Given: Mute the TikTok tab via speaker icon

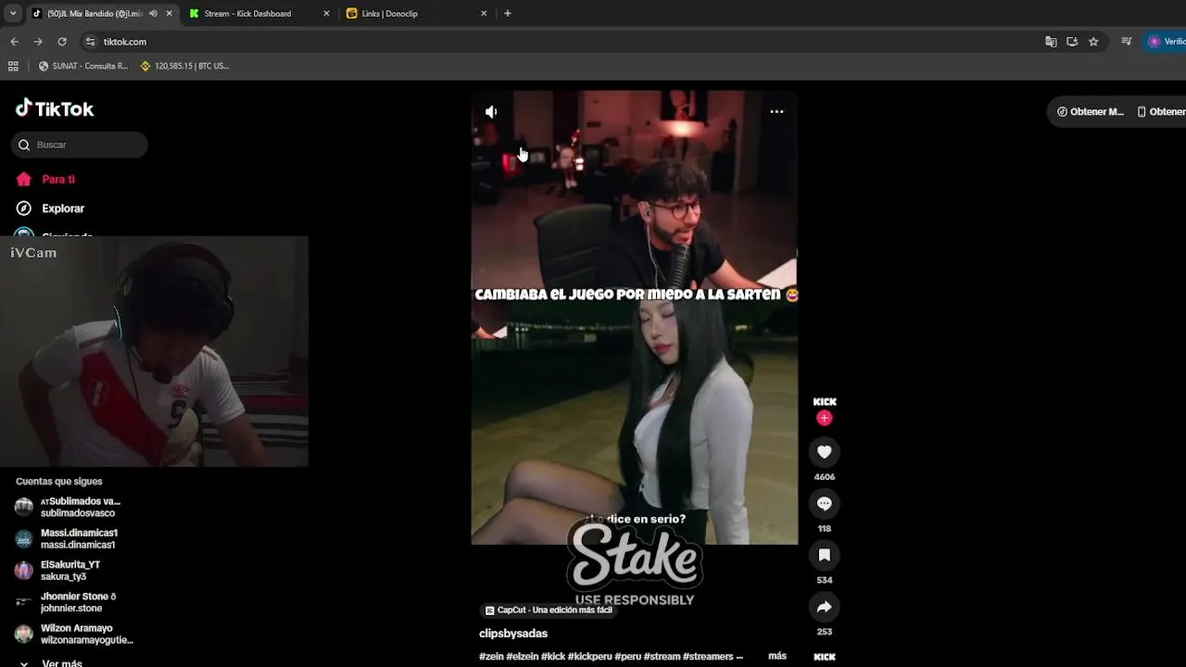Looking at the screenshot, I should click(x=153, y=14).
